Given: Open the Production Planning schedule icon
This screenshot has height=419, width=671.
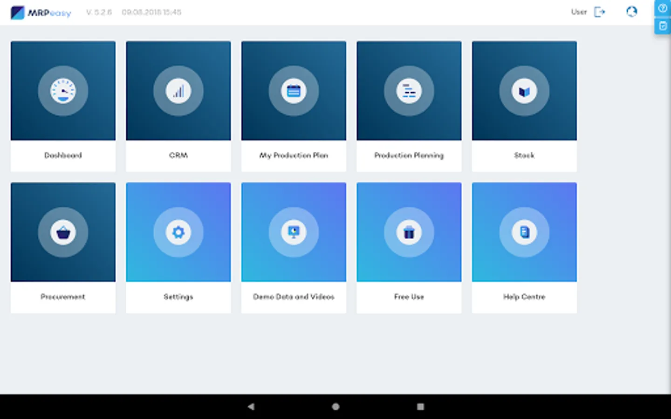Looking at the screenshot, I should click(x=409, y=91).
